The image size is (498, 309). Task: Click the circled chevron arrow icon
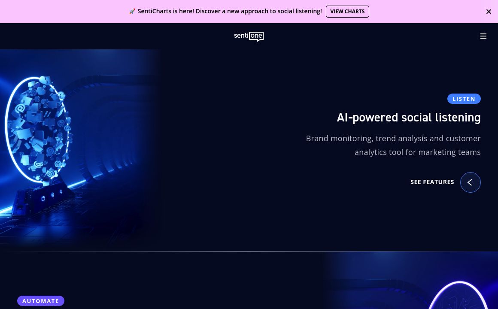point(470,182)
